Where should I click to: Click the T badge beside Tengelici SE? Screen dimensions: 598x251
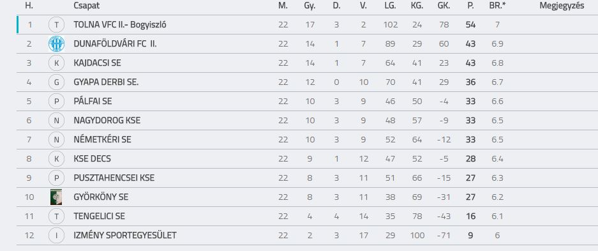(56, 217)
